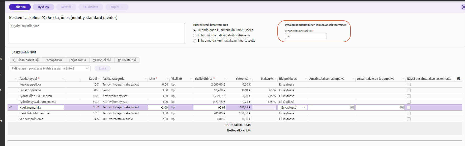Open the Palkkalista button
This screenshot has width=465, height=146.
[91, 7]
